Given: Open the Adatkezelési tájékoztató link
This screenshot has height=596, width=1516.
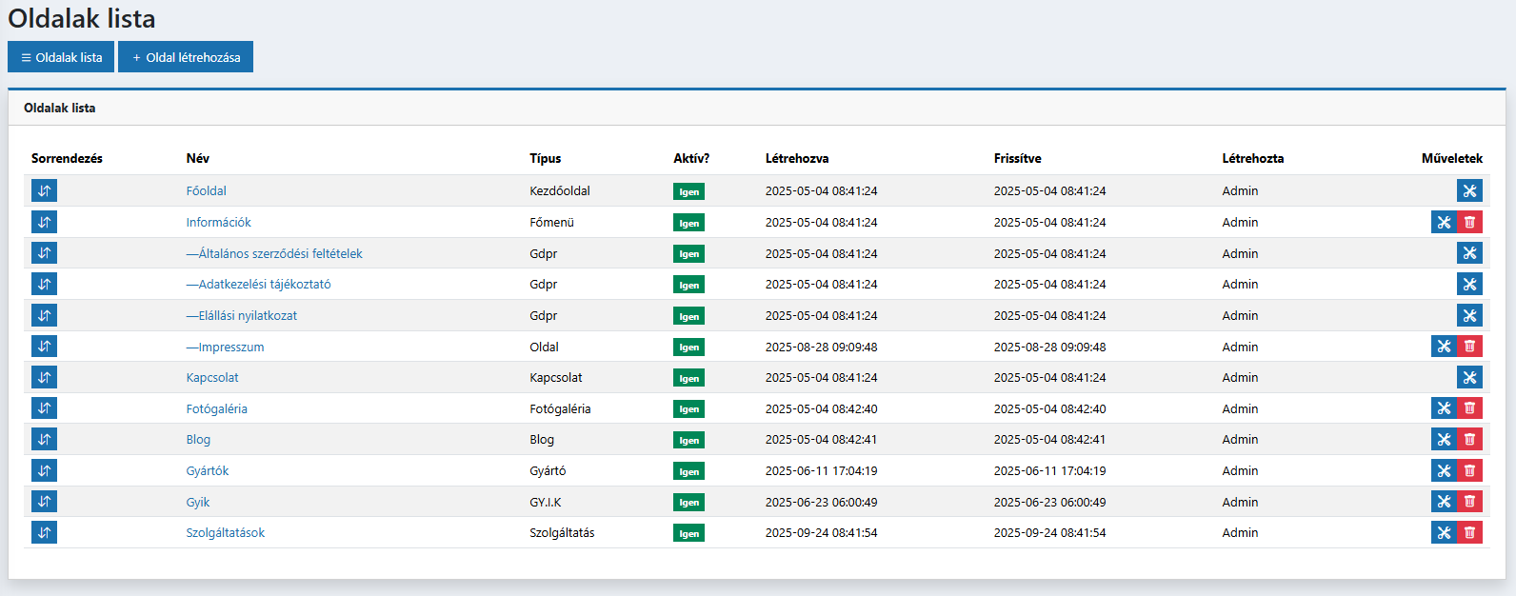Looking at the screenshot, I should point(259,284).
